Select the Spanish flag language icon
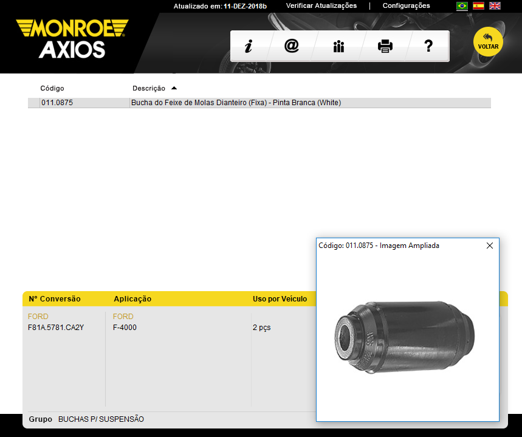Image resolution: width=522 pixels, height=437 pixels. [x=479, y=6]
